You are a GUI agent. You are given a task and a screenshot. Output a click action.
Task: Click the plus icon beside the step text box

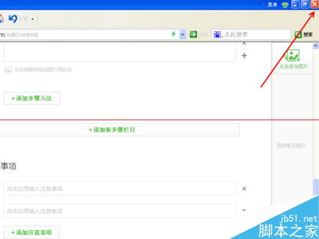[x=244, y=55]
